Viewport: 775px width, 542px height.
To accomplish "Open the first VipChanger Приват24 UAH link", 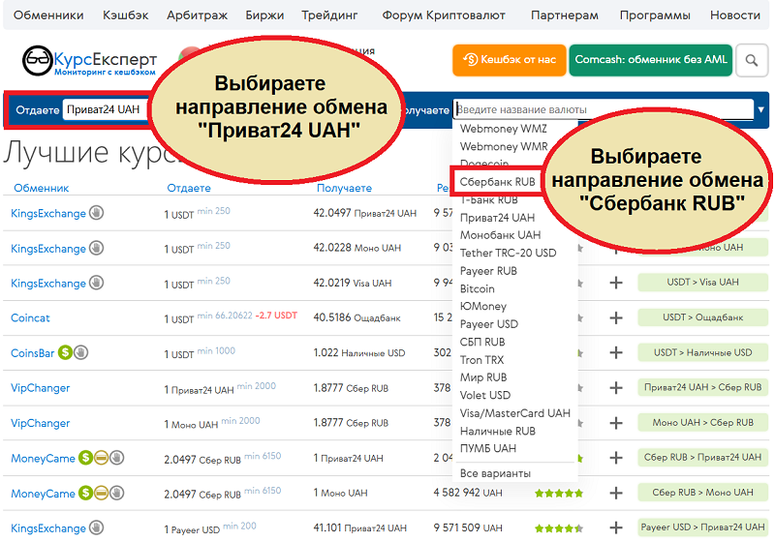I will [40, 388].
